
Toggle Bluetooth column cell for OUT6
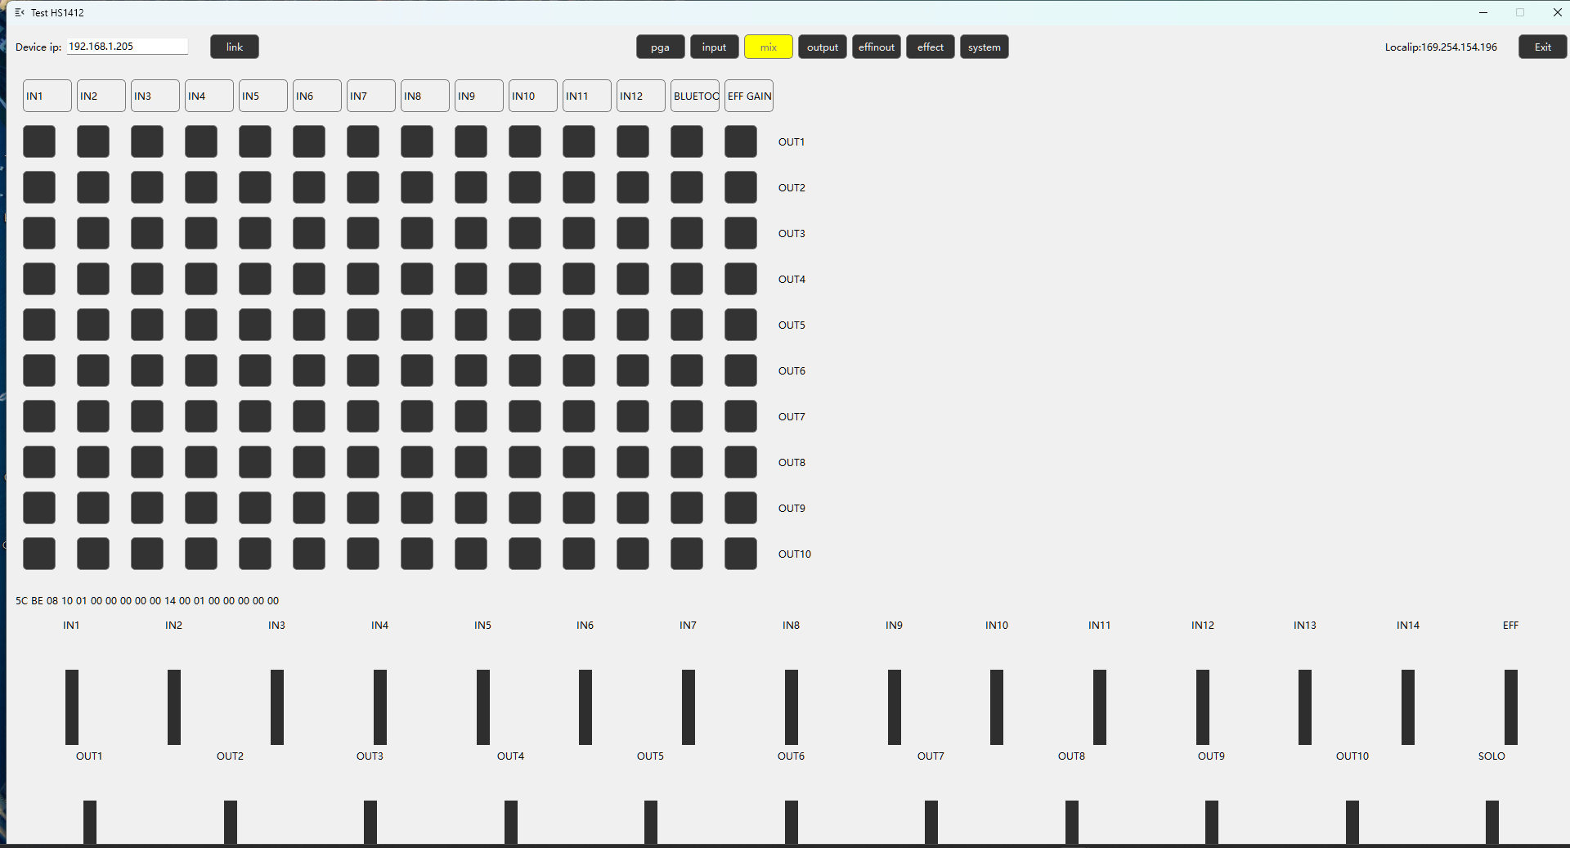687,370
